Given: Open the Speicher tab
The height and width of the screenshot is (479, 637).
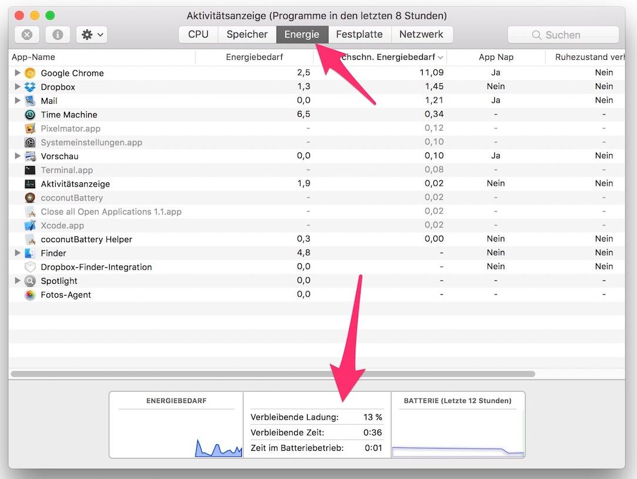Looking at the screenshot, I should click(247, 35).
